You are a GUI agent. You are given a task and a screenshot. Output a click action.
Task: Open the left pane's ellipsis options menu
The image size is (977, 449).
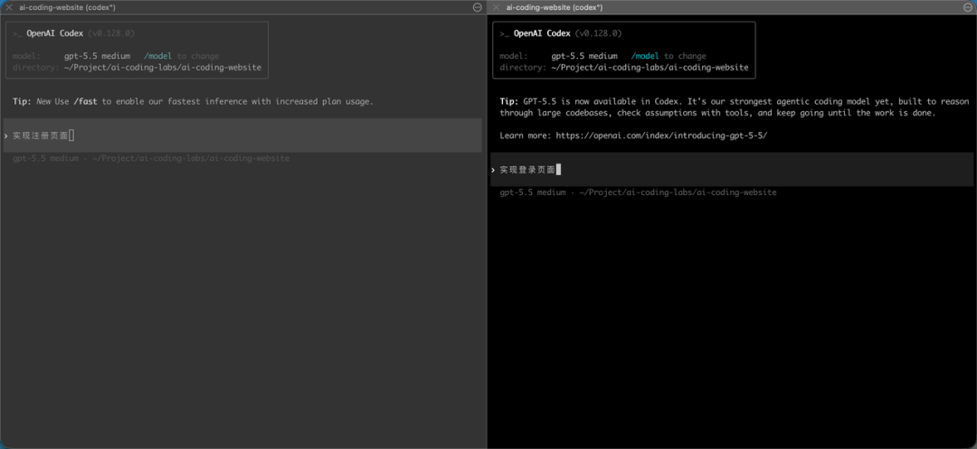478,7
